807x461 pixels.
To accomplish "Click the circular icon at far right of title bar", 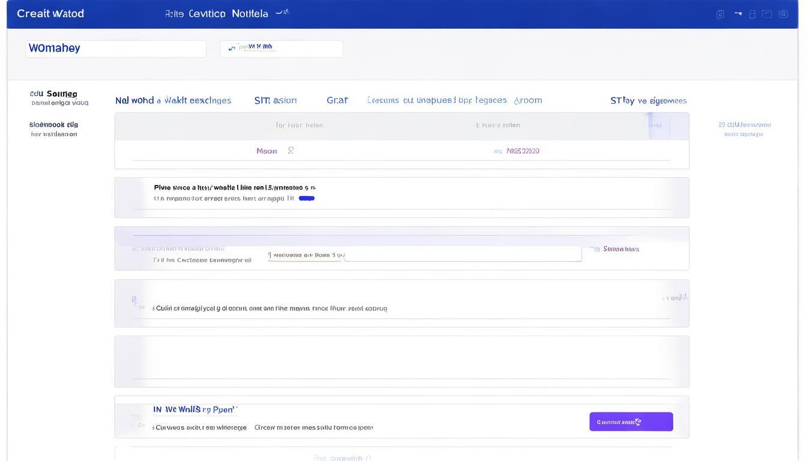I will pyautogui.click(x=783, y=14).
